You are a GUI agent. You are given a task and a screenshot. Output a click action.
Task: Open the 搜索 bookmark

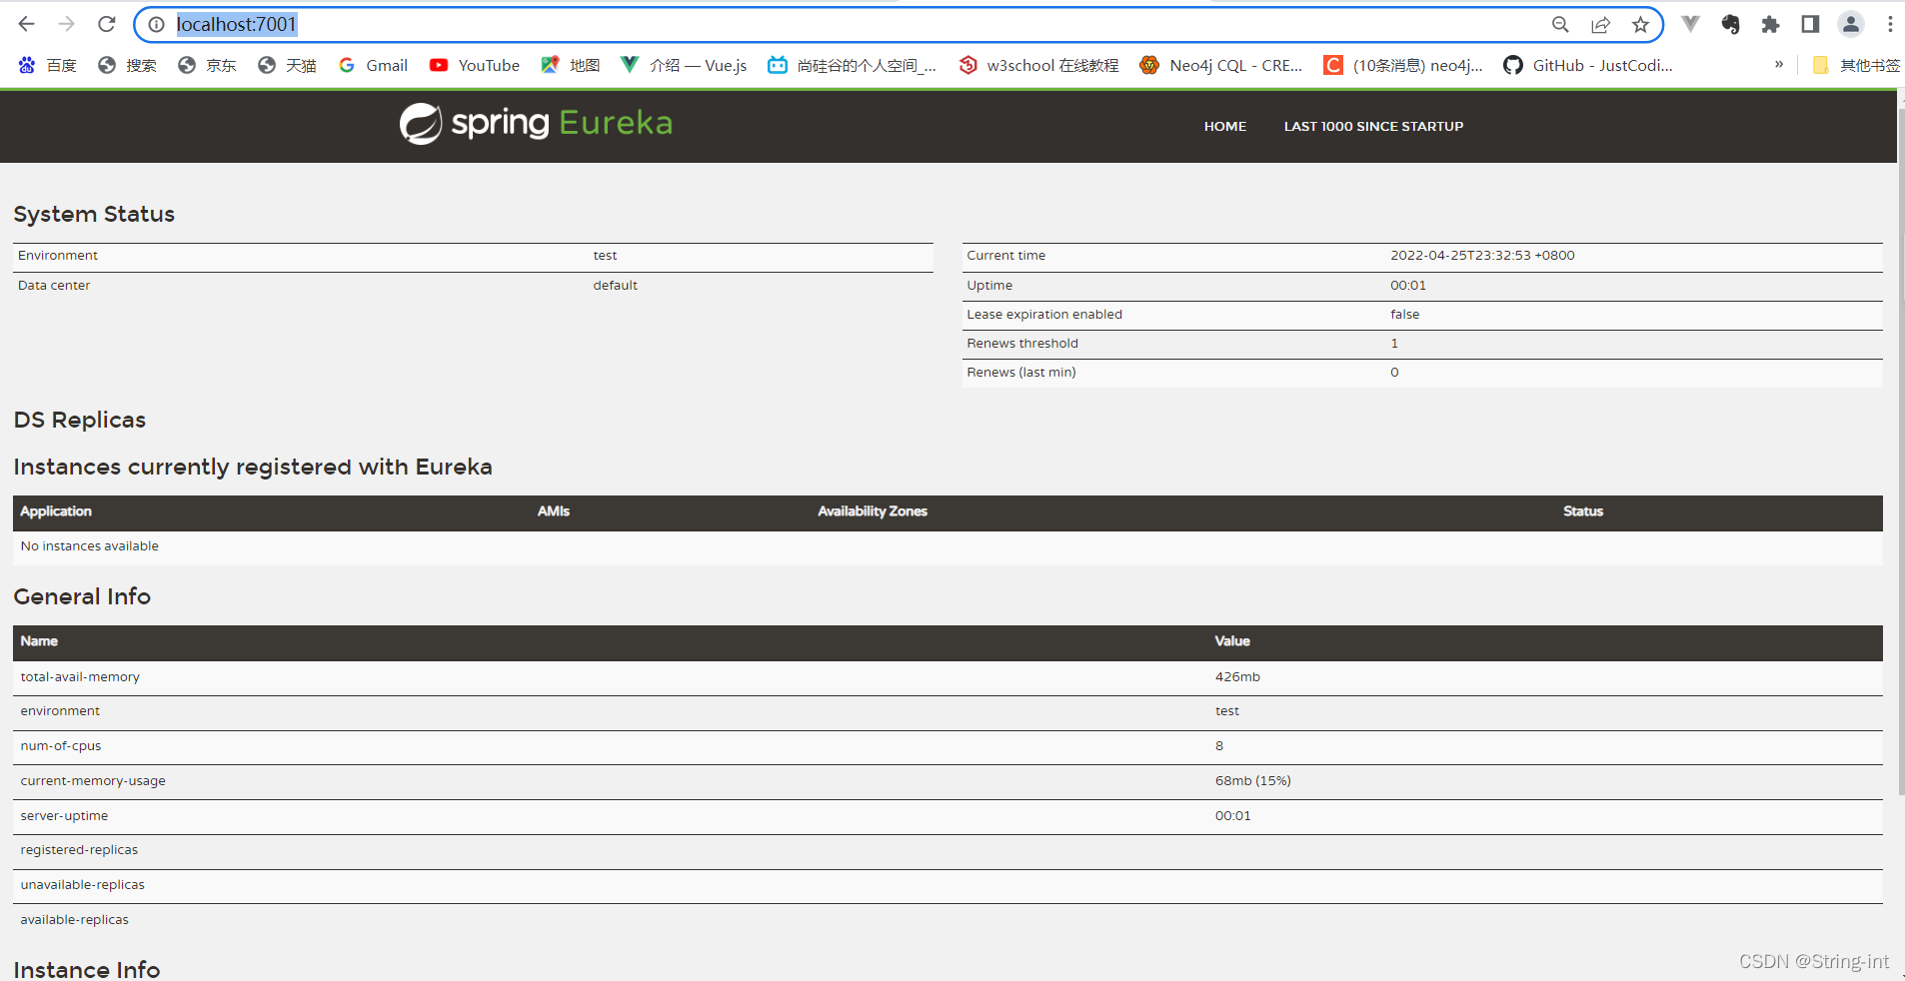point(127,65)
